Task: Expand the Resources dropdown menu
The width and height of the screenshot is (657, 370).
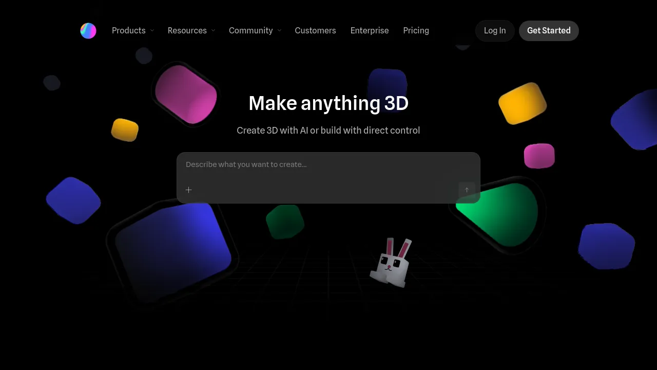Action: pyautogui.click(x=191, y=31)
